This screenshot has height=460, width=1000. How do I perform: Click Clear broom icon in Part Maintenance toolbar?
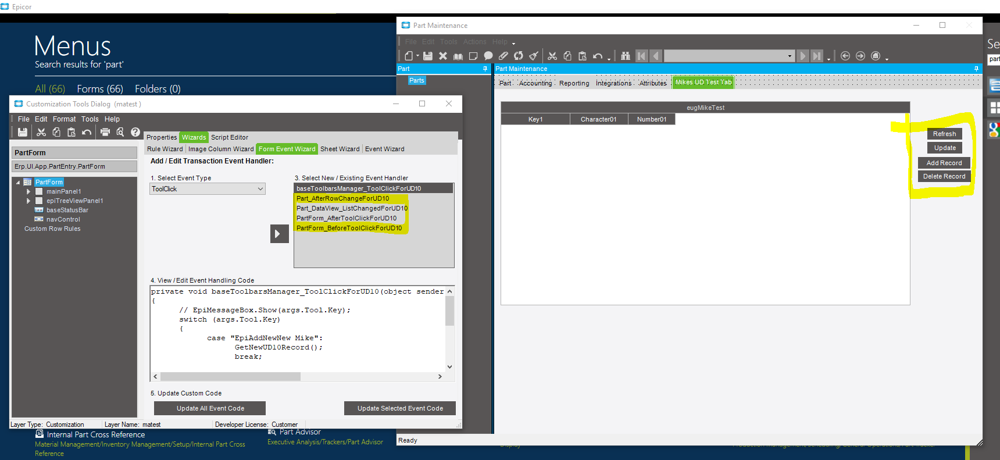tap(534, 56)
